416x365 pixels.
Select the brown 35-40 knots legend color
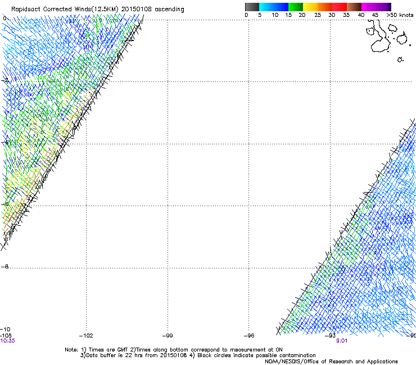tap(354, 7)
